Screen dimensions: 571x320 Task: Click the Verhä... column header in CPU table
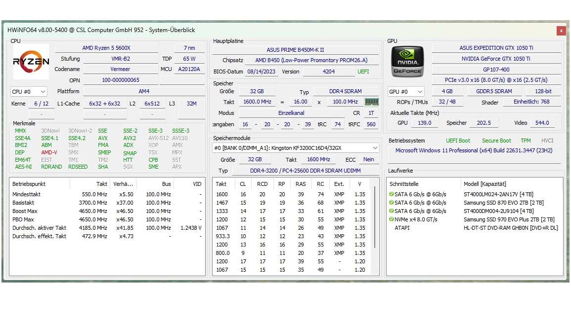[x=123, y=184]
